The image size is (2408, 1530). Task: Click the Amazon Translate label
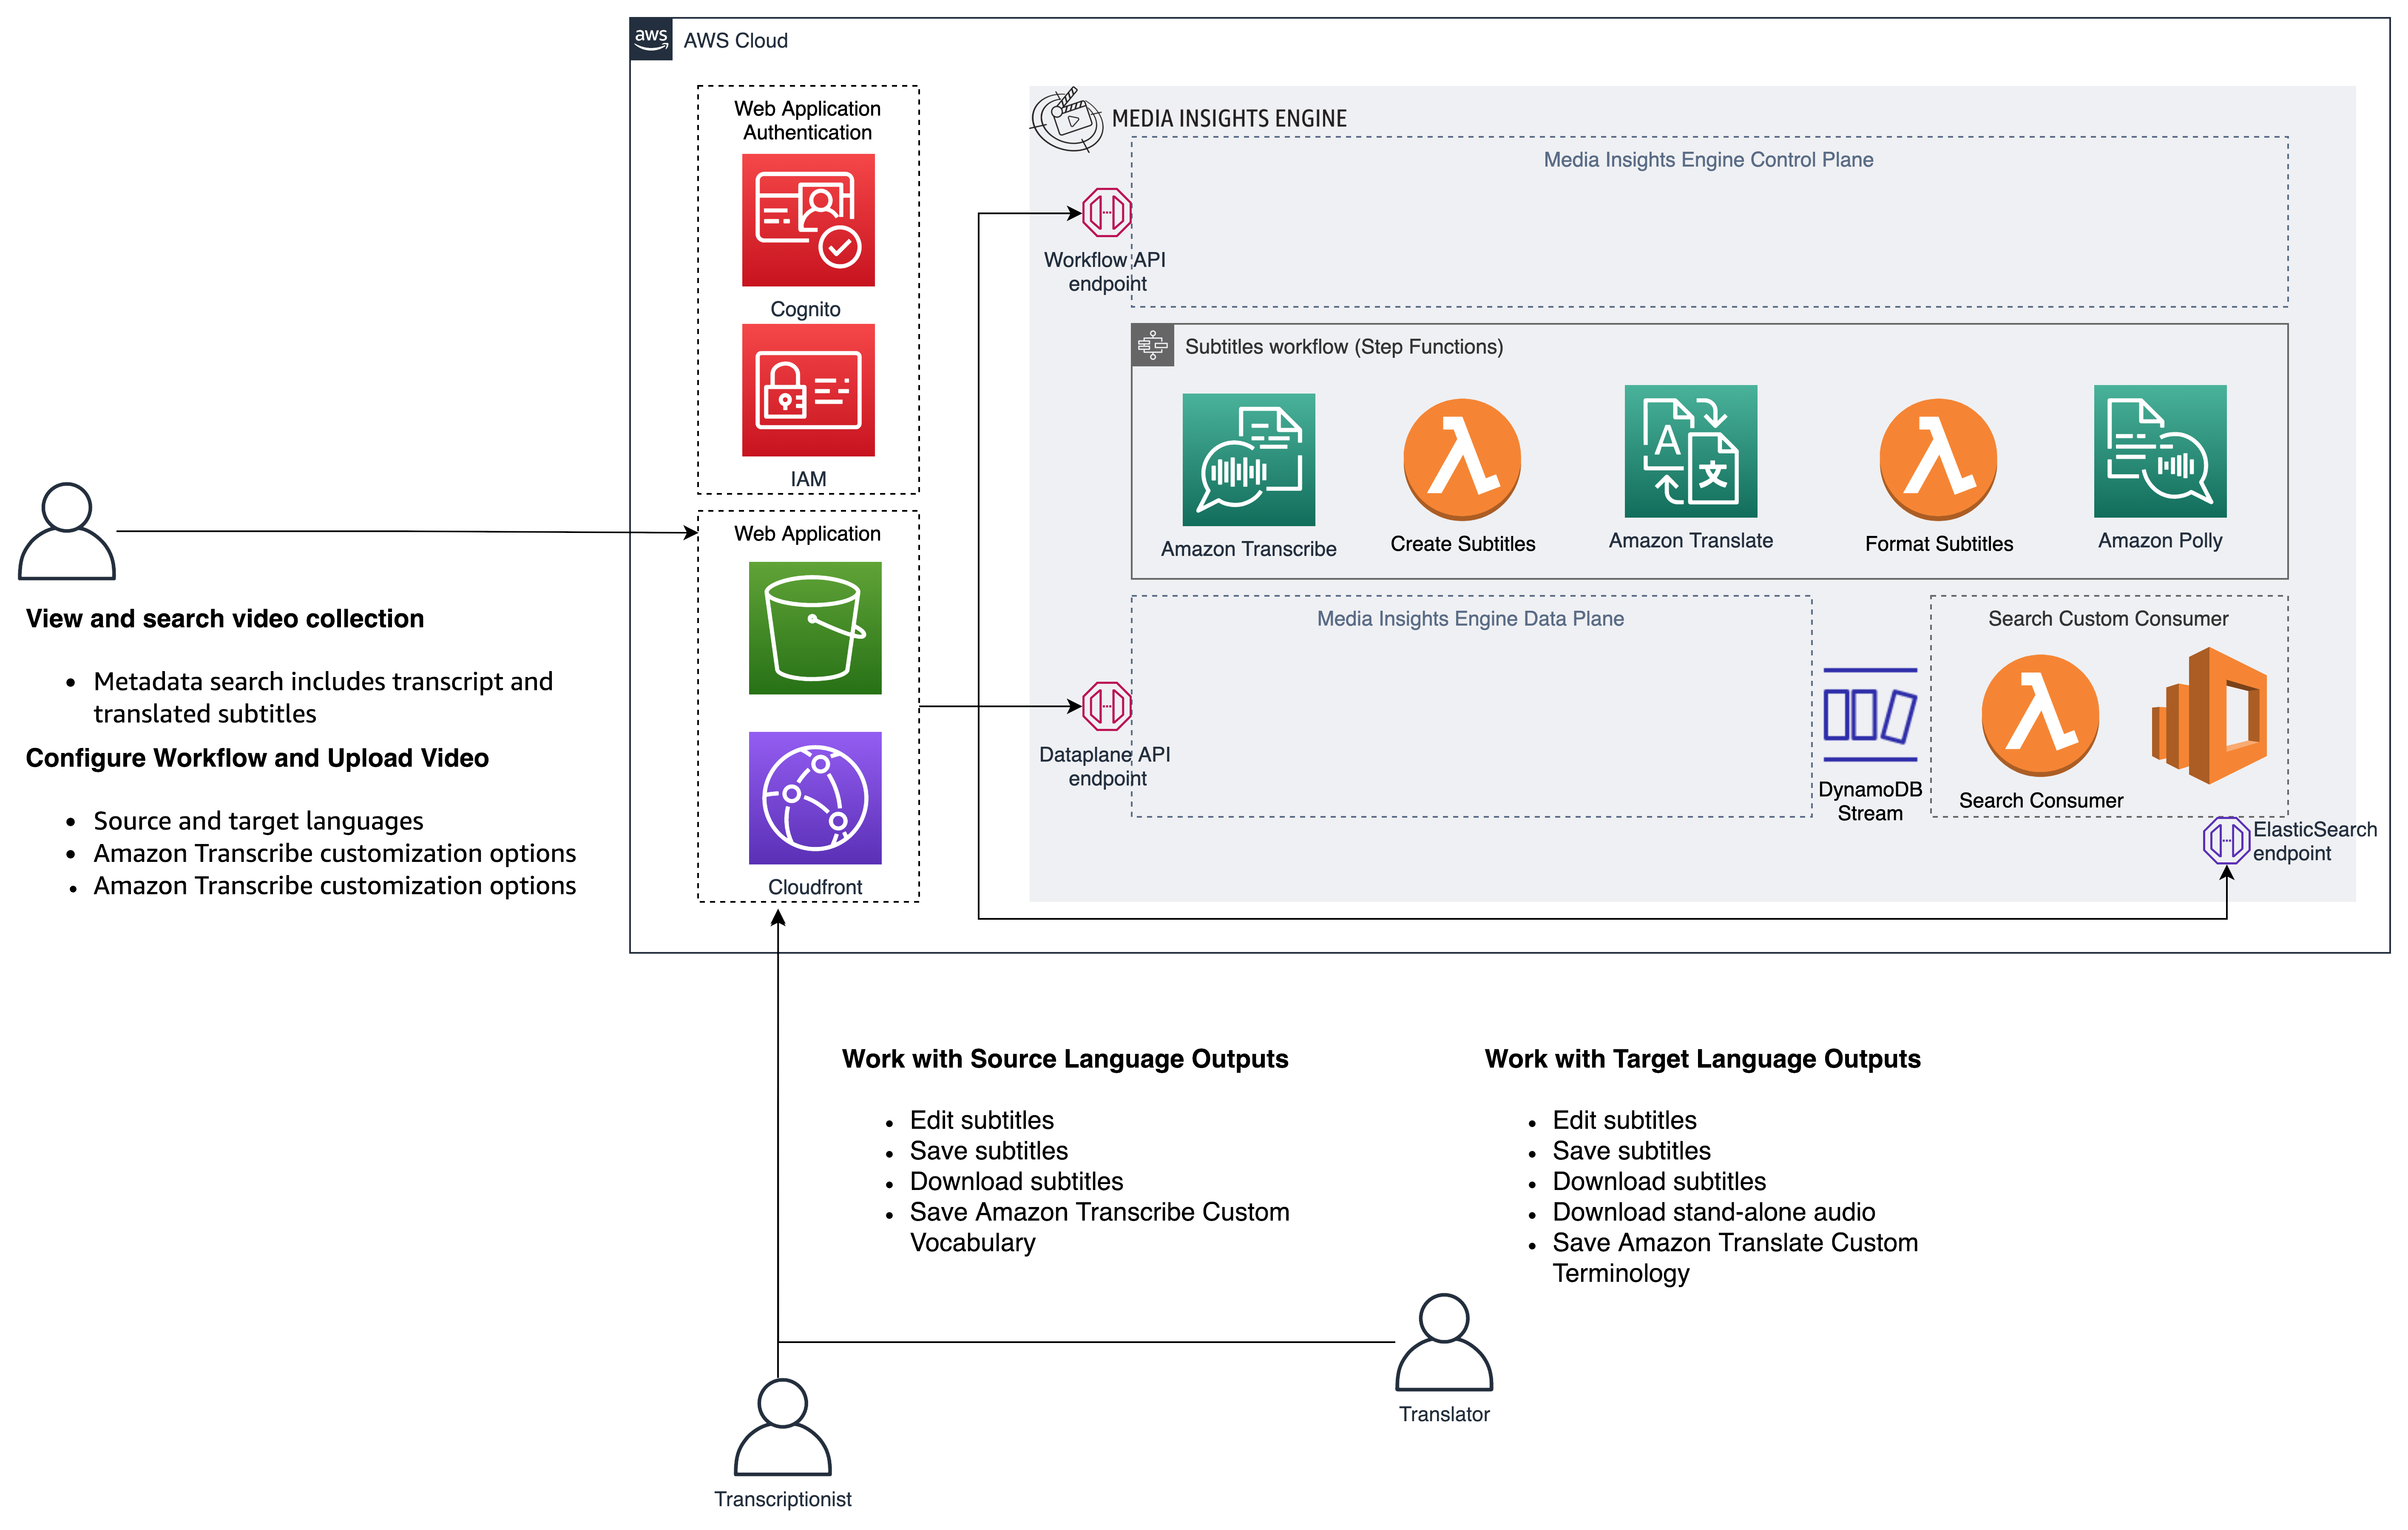tap(1691, 541)
